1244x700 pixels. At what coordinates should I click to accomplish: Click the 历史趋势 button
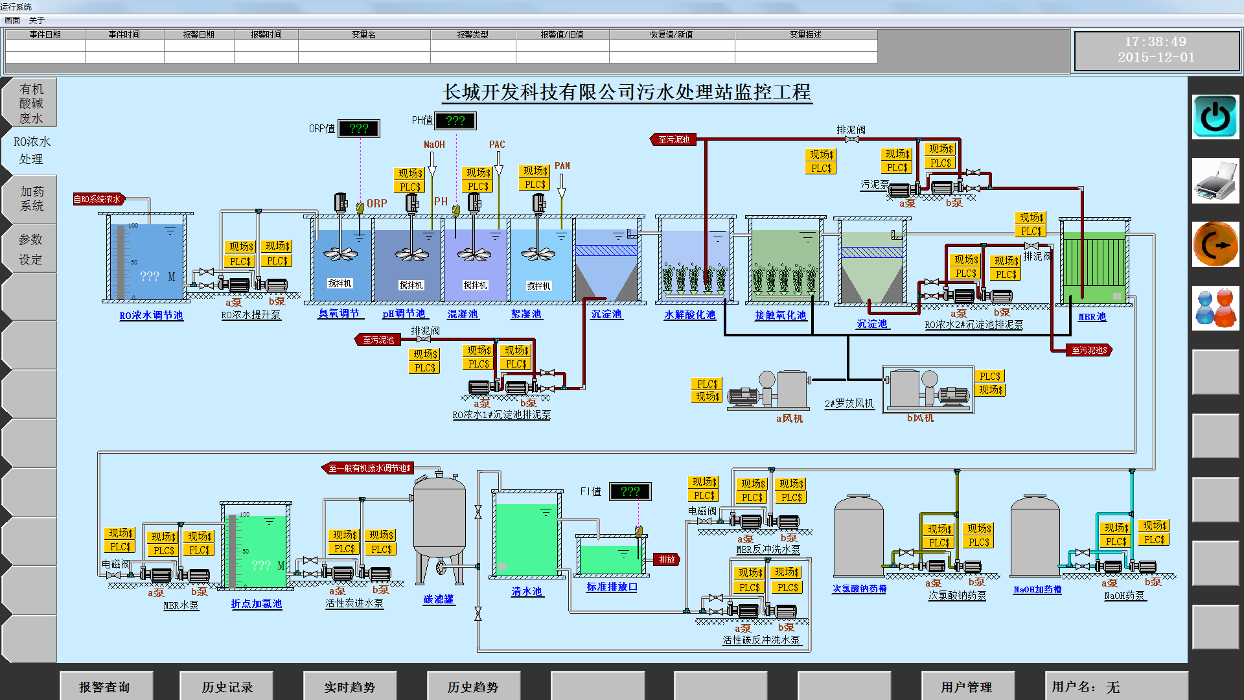473,686
